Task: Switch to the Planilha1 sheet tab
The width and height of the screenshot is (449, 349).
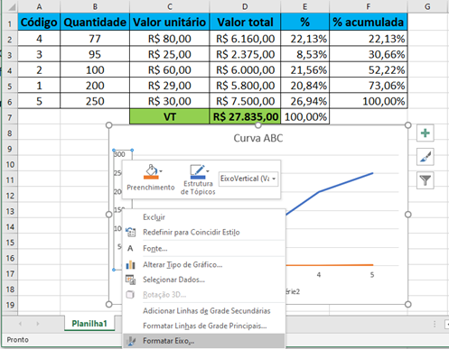Action: [89, 324]
